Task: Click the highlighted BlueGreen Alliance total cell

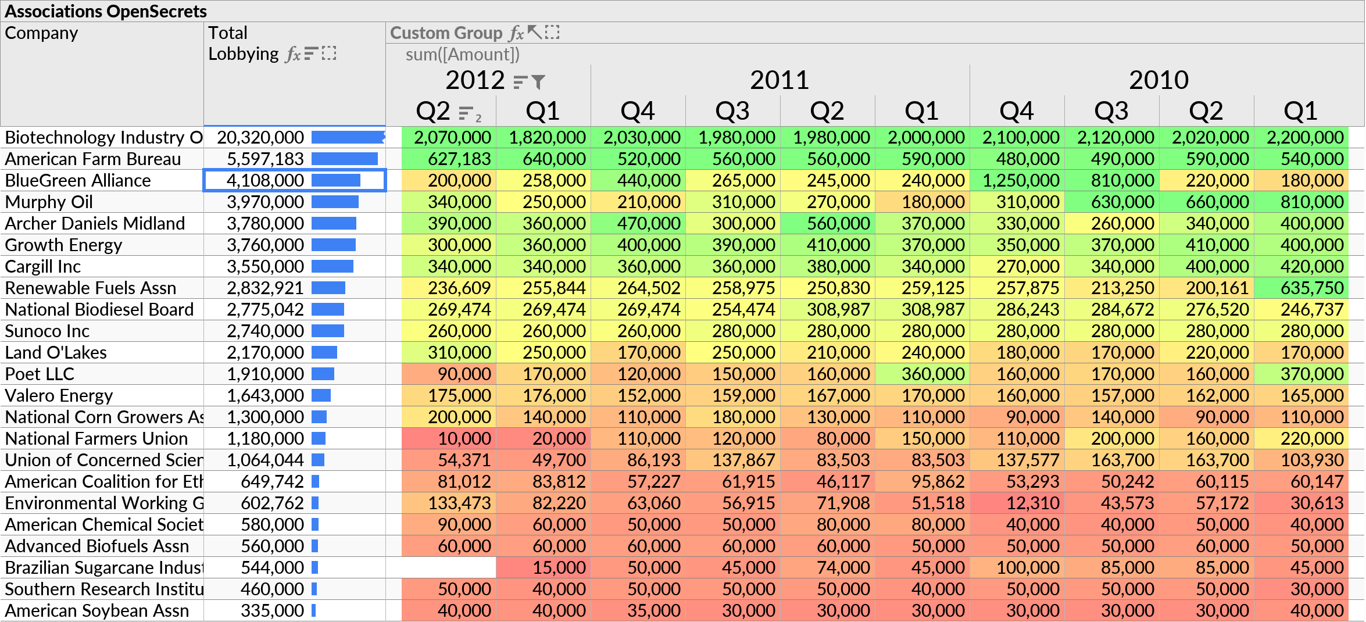Action: tap(264, 180)
